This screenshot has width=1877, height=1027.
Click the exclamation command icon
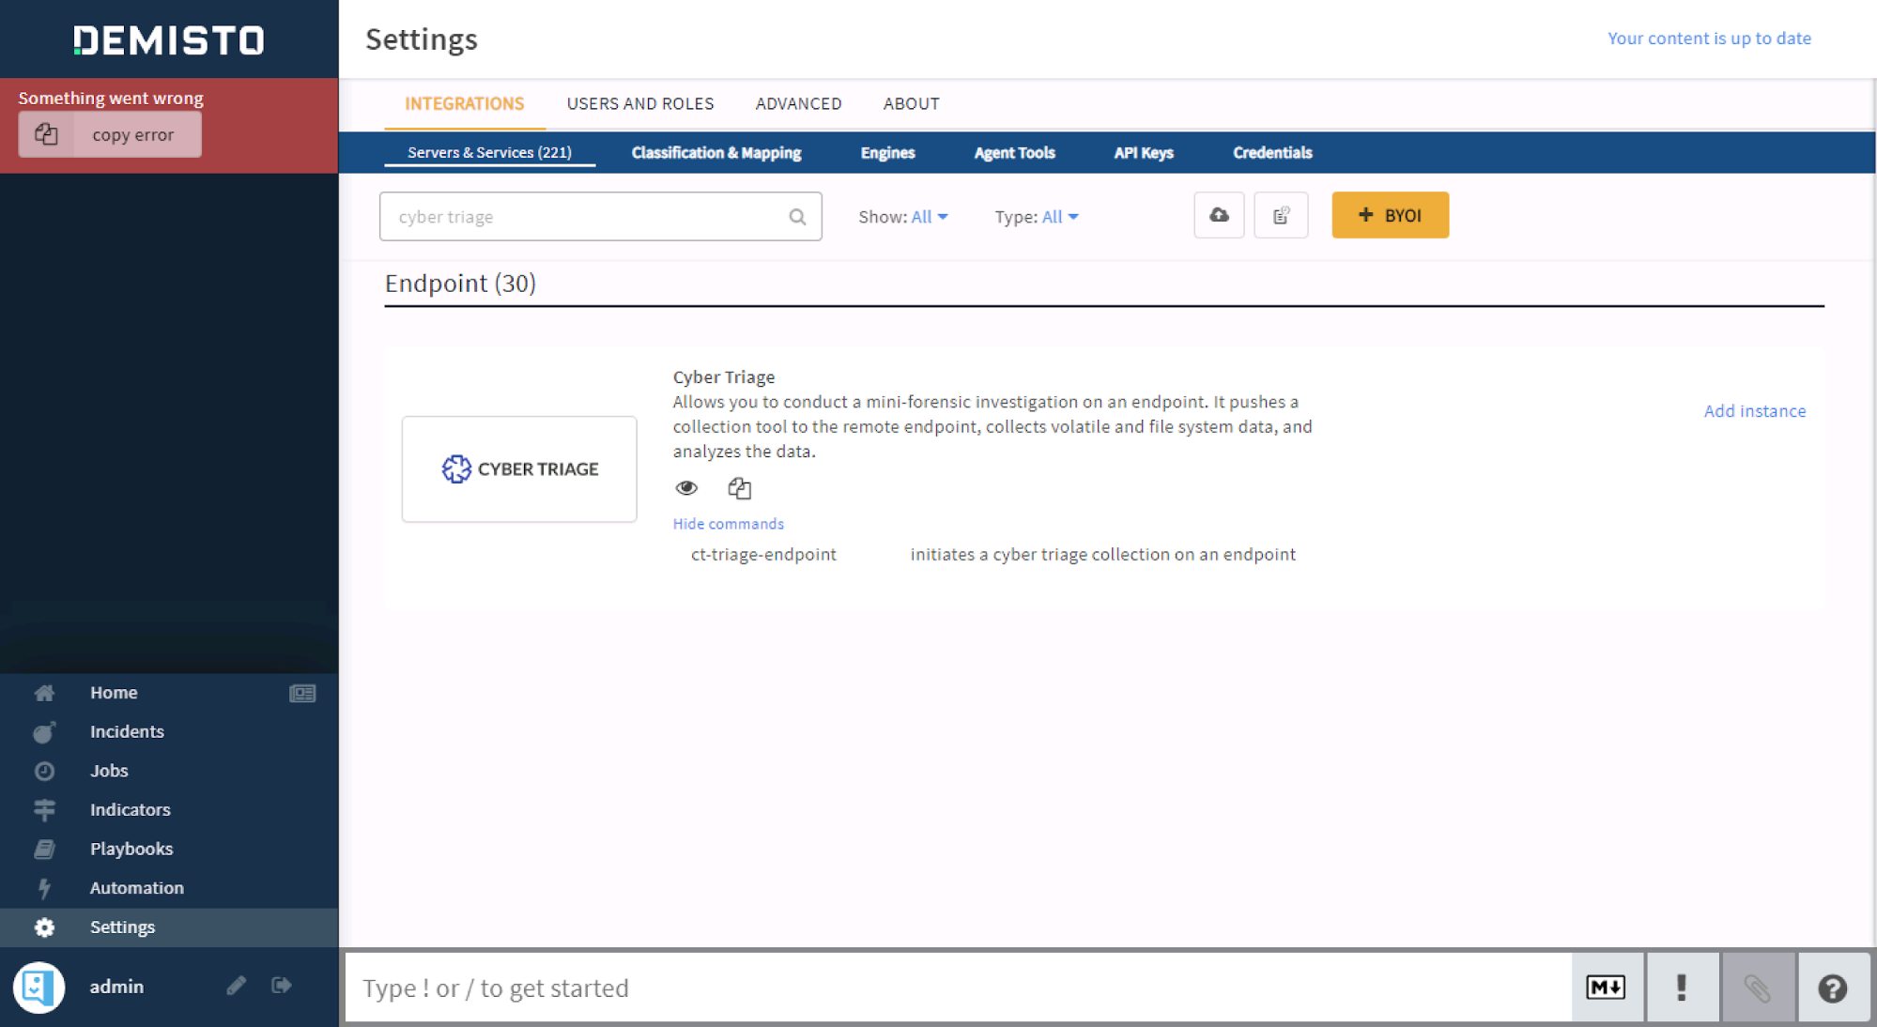(x=1682, y=988)
